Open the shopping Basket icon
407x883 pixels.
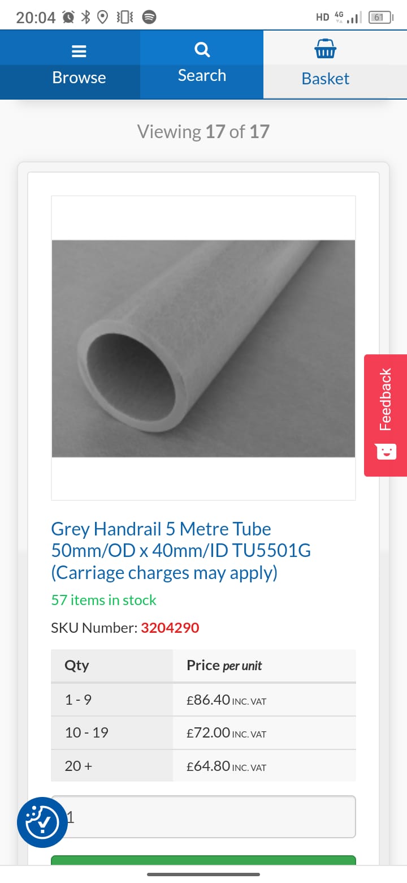[326, 49]
